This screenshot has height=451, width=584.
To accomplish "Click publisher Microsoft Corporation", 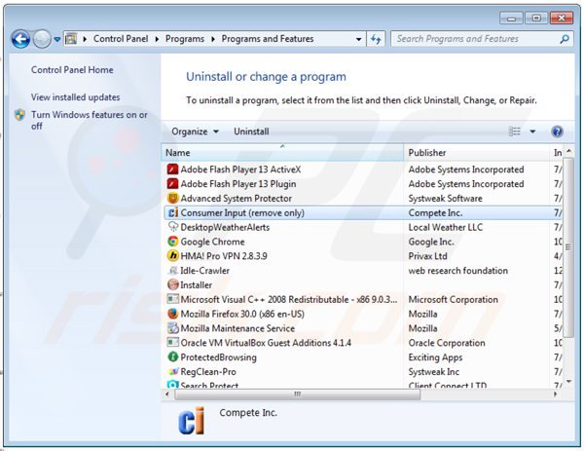I will [453, 299].
